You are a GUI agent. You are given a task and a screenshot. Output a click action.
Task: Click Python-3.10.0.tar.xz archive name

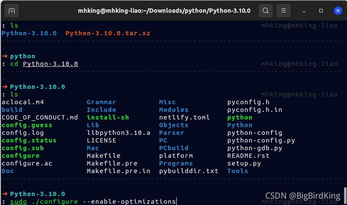point(108,33)
